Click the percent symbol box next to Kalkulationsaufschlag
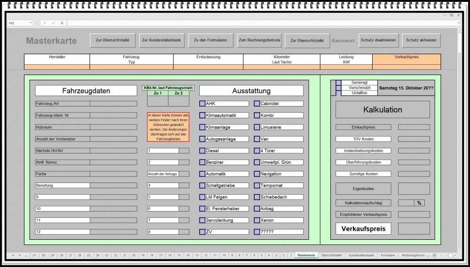This screenshot has height=267, width=470. click(x=419, y=203)
